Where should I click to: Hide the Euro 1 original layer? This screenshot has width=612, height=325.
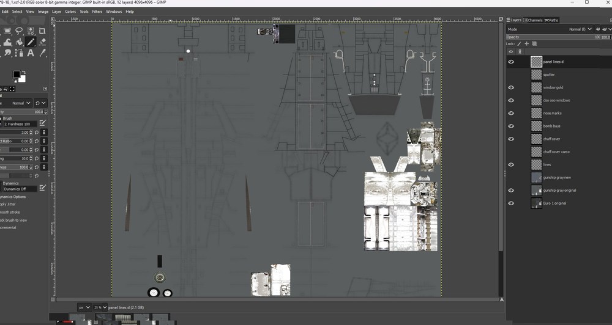[511, 203]
